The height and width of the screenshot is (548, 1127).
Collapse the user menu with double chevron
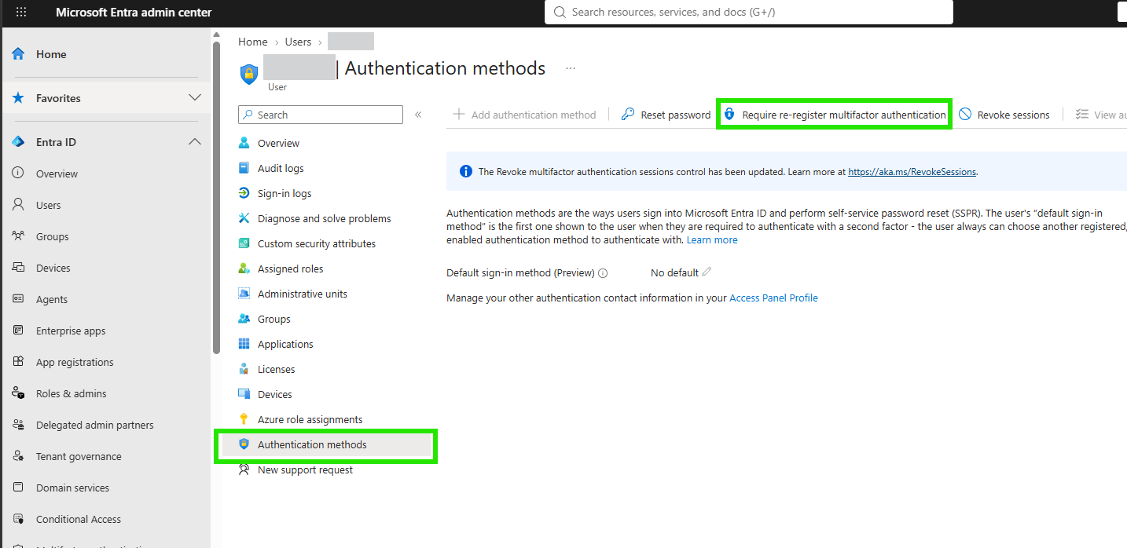[x=418, y=115]
